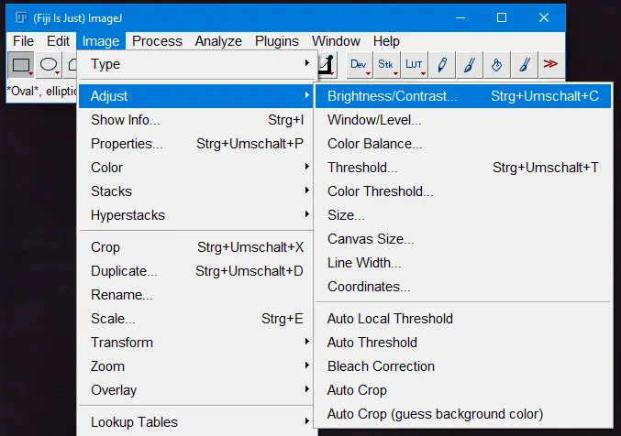621x436 pixels.
Task: Select the Pencil tool
Action: coord(442,64)
